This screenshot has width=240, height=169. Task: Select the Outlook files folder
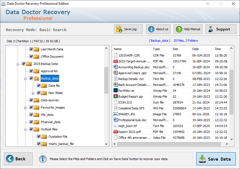pyautogui.click(x=49, y=129)
